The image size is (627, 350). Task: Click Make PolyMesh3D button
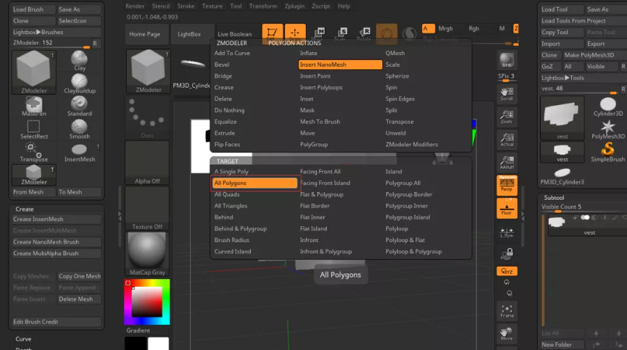594,55
